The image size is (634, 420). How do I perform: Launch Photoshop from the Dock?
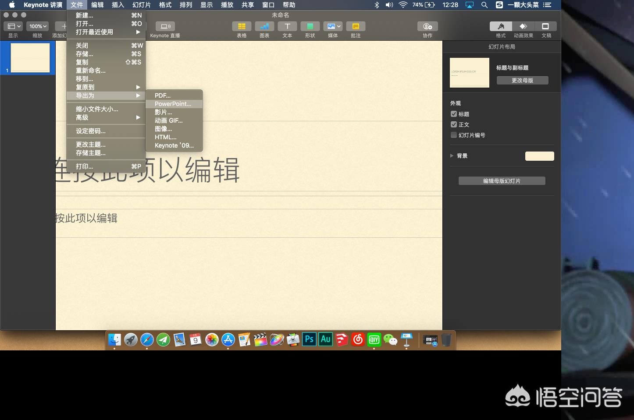coord(309,339)
